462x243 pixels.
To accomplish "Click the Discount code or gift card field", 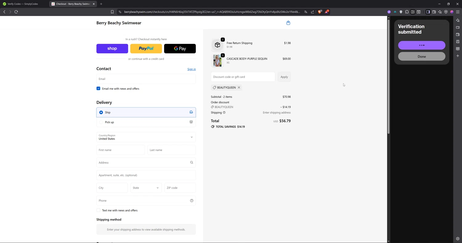I will 243,77.
